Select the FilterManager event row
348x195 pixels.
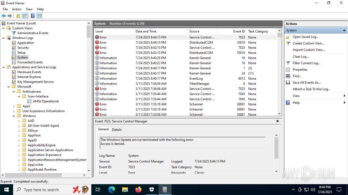[185, 84]
